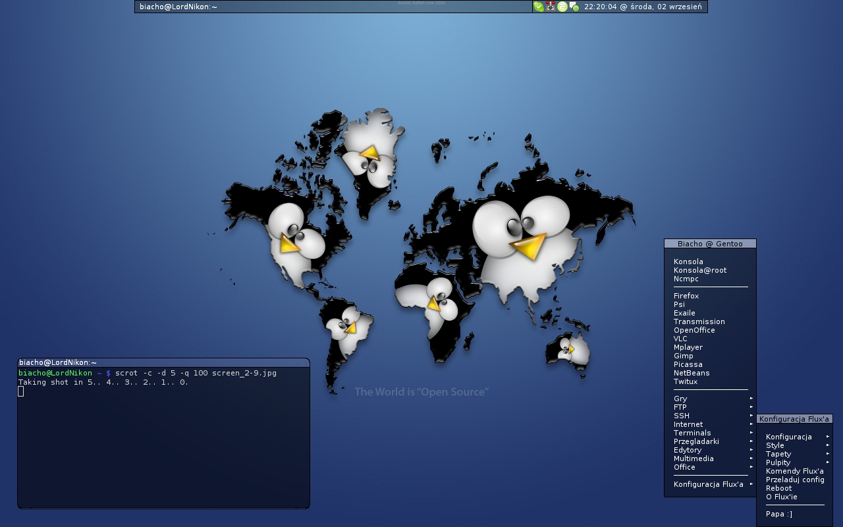Select Komendy Flux'a entry

795,471
